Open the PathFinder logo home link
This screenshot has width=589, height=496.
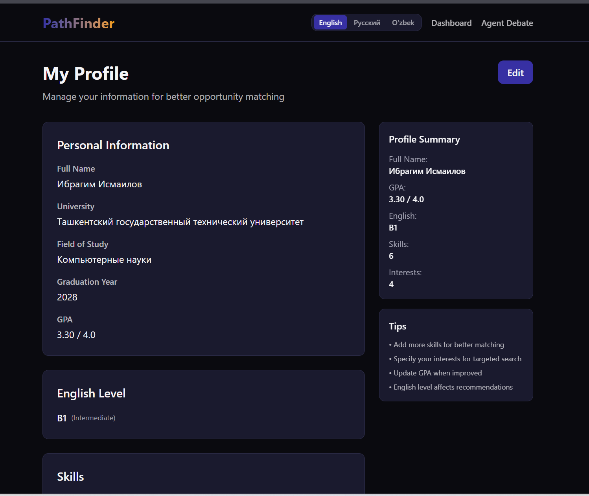79,24
